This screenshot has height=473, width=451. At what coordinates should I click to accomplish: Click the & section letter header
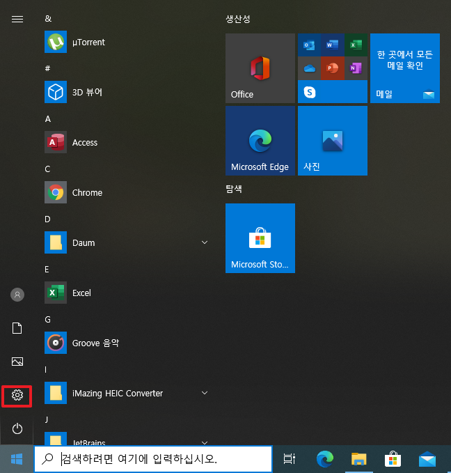[x=48, y=19]
